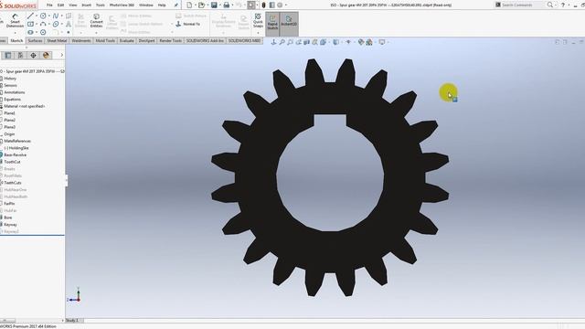The height and width of the screenshot is (329, 585).
Task: Select the Keyway feature in the tree
Action: click(9, 225)
